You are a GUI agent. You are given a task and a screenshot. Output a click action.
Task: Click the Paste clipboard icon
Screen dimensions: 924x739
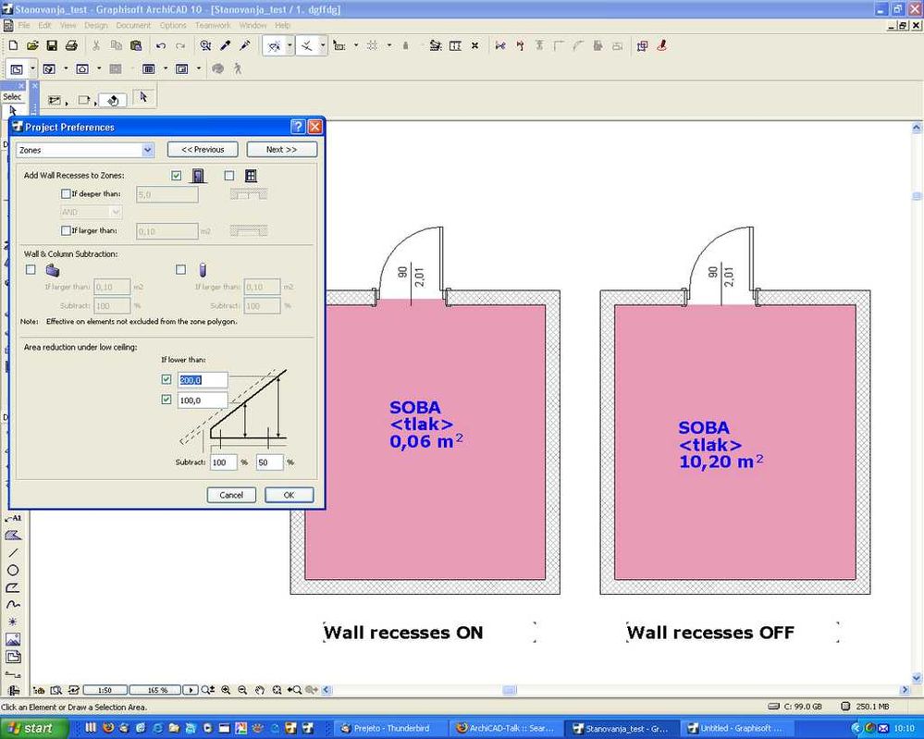click(x=136, y=45)
